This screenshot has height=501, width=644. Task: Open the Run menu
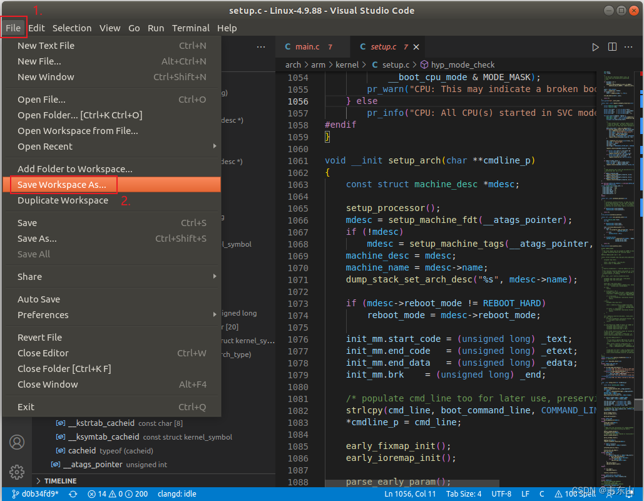pos(156,28)
